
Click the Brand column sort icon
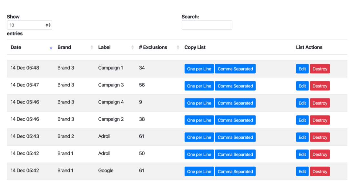coord(92,48)
